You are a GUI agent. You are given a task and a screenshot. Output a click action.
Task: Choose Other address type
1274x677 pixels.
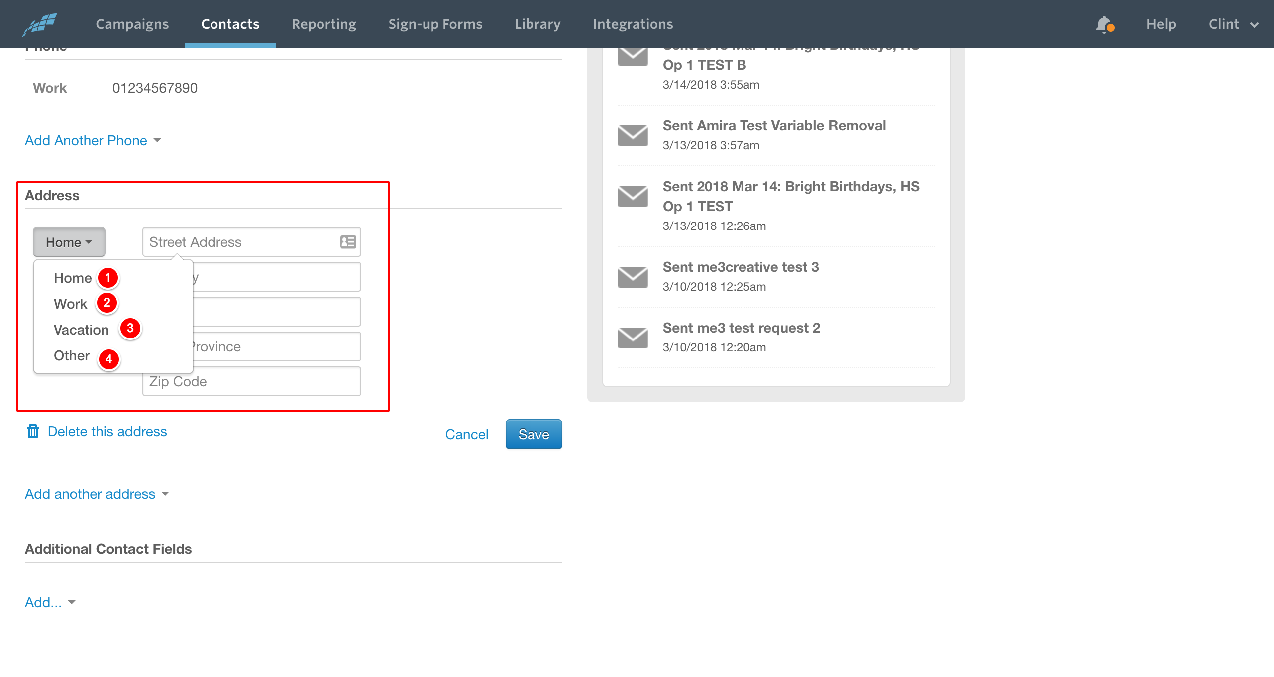tap(72, 355)
